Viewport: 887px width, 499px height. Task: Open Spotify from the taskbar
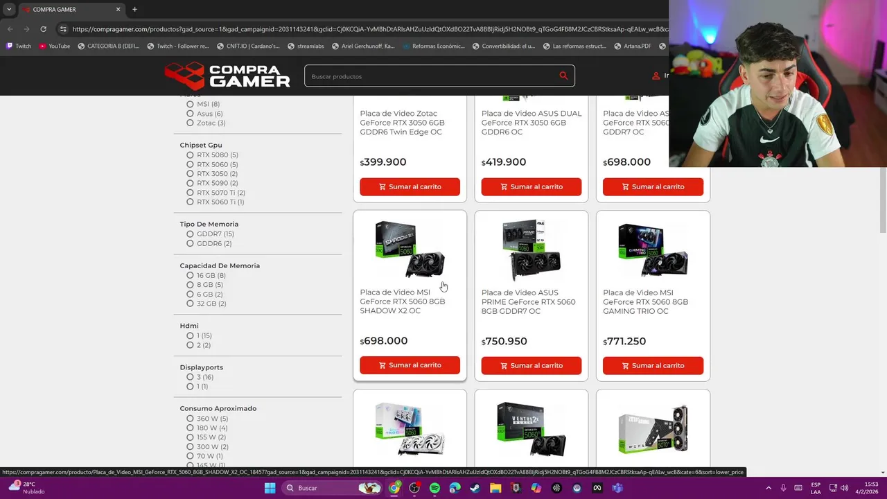point(434,488)
